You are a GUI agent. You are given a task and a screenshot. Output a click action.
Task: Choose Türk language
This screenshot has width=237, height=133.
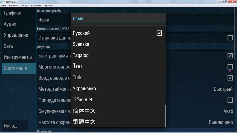tap(118, 77)
